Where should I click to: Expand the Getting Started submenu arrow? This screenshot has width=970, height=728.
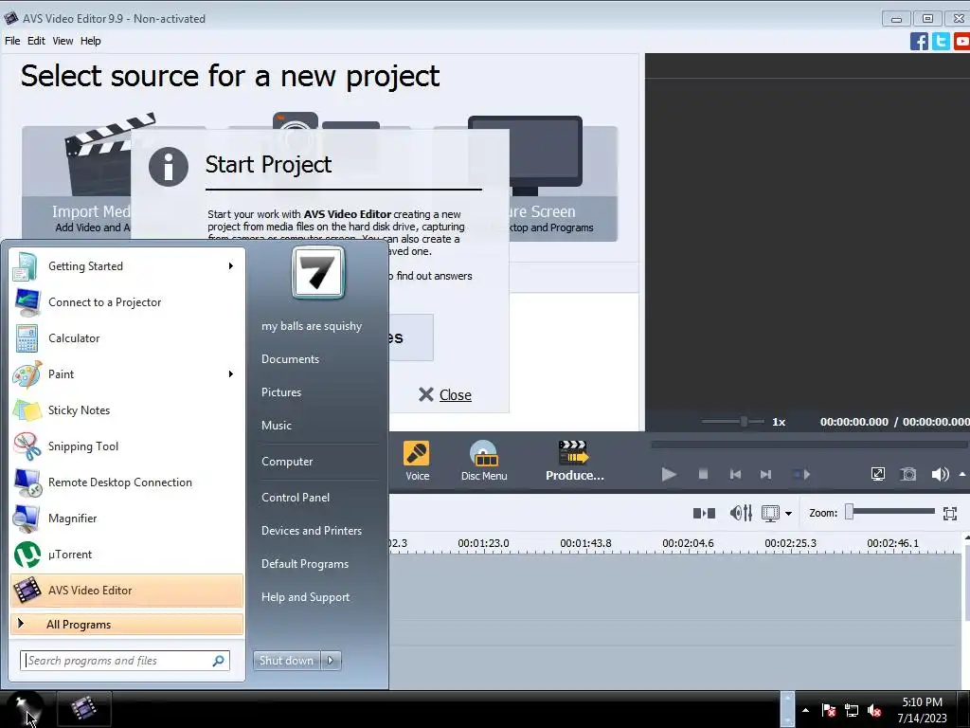[231, 266]
